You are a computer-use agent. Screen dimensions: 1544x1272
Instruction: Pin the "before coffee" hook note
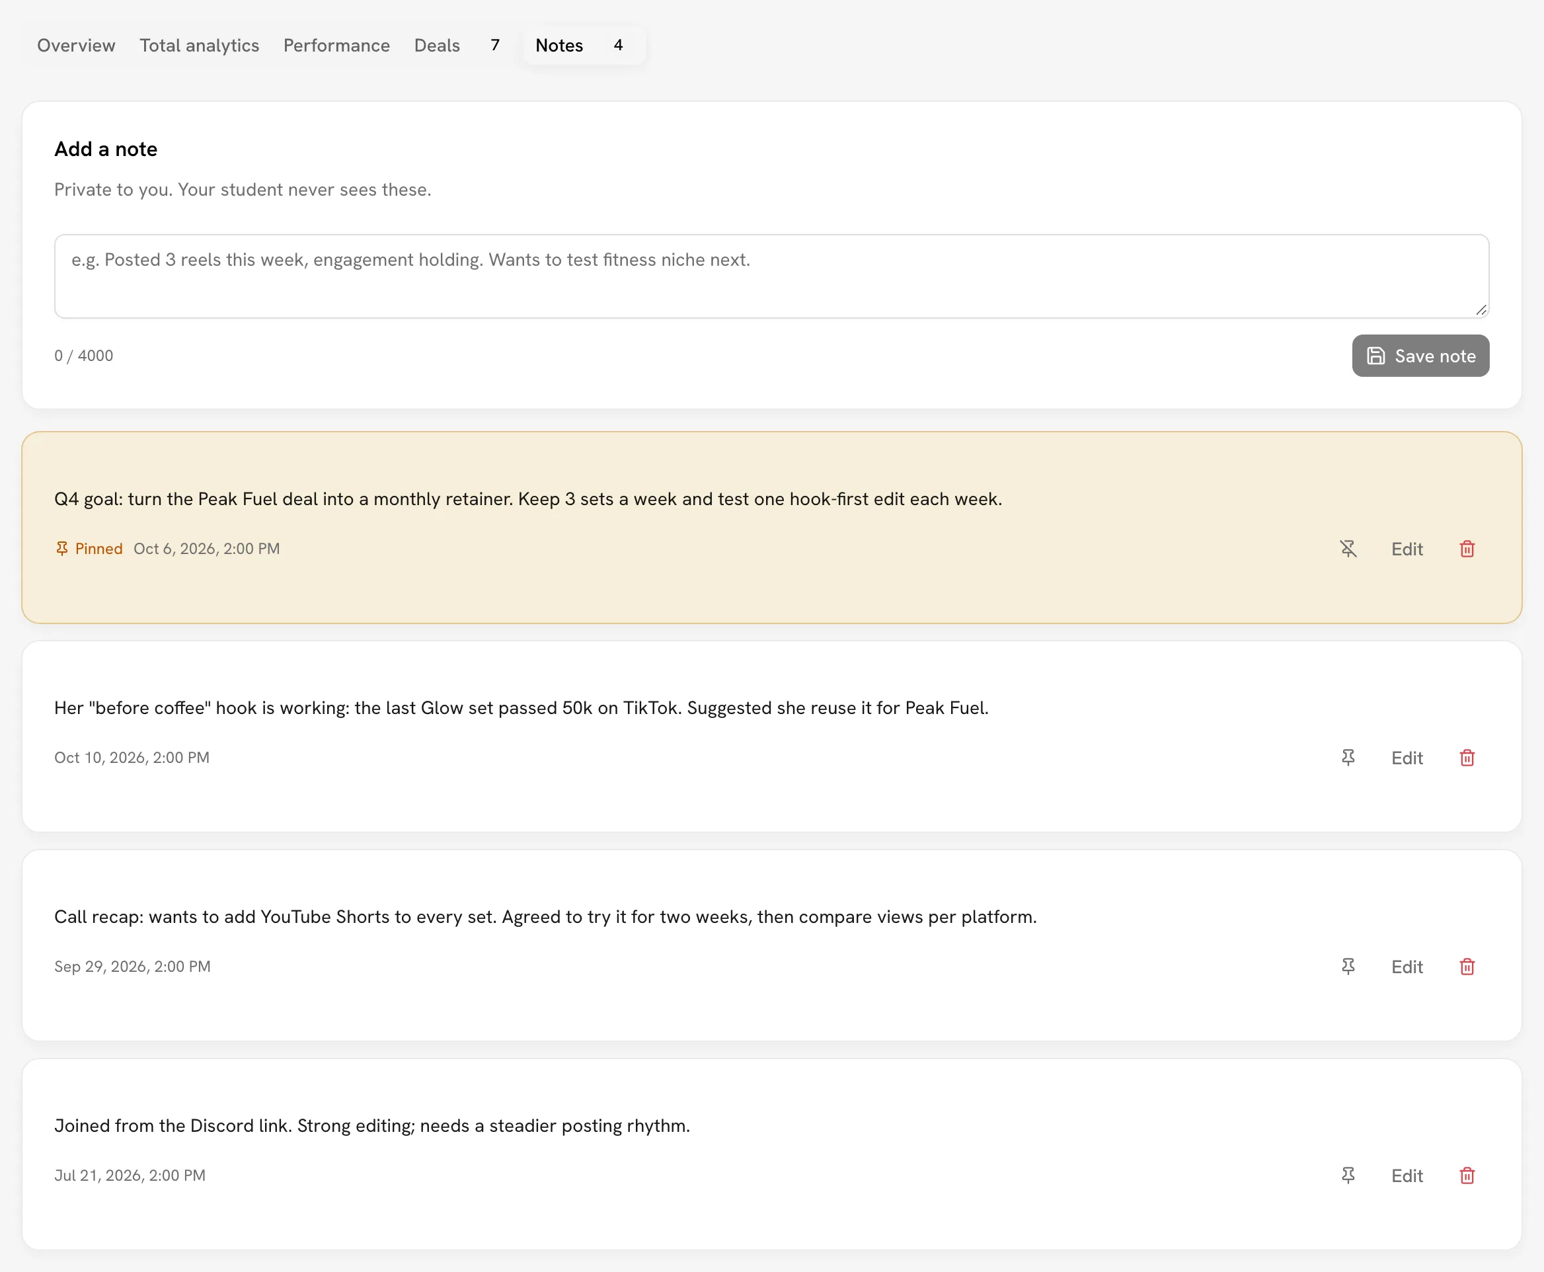1348,758
